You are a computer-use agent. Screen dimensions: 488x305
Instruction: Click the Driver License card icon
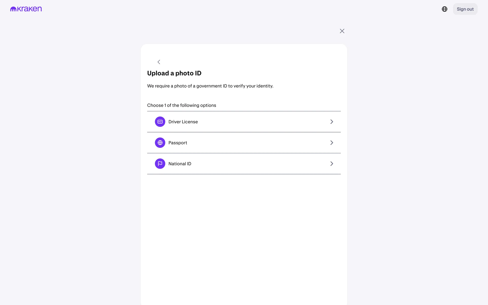pos(160,122)
